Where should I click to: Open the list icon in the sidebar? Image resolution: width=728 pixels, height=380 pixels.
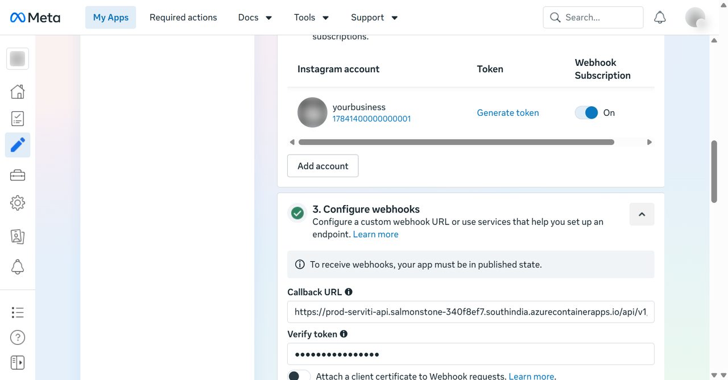point(18,312)
